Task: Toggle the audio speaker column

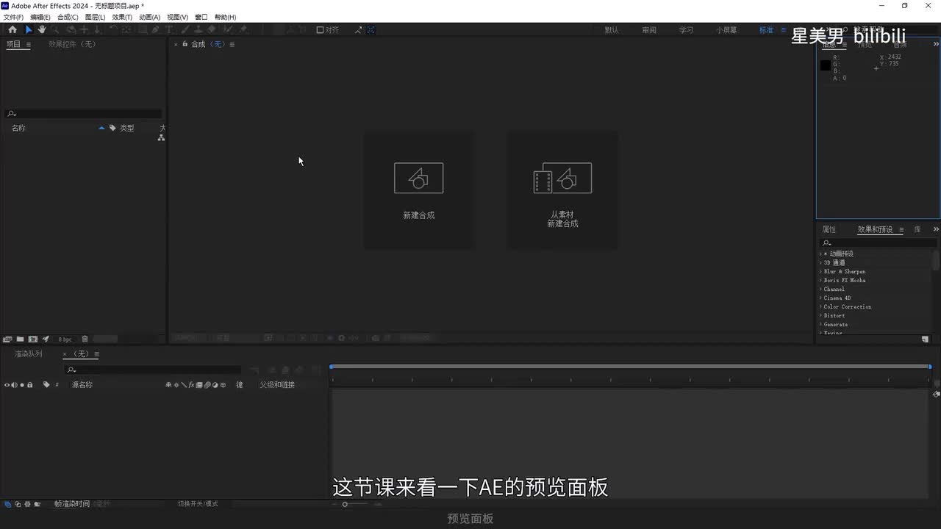Action: click(x=15, y=385)
